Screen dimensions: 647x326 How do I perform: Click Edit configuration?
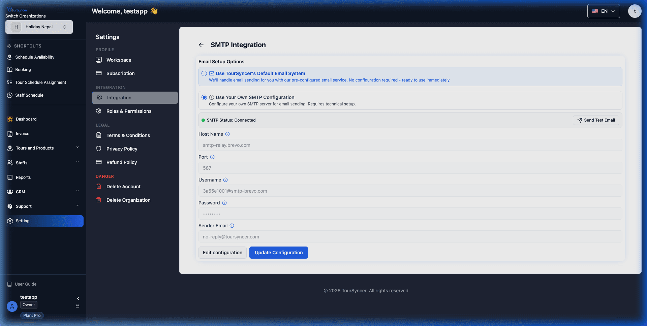pos(222,252)
